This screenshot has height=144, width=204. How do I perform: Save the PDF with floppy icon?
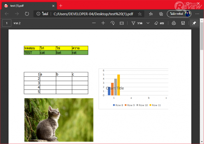tap(183, 23)
